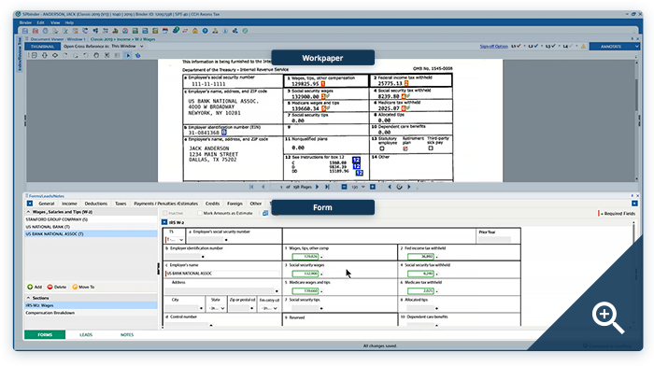This screenshot has height=366, width=654.
Task: Open the ANNOTATE dropdown arrow
Action: [x=636, y=47]
